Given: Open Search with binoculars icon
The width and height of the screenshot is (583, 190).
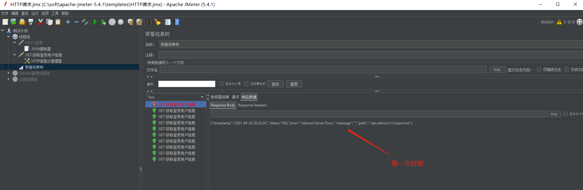Looking at the screenshot, I should pyautogui.click(x=149, y=22).
